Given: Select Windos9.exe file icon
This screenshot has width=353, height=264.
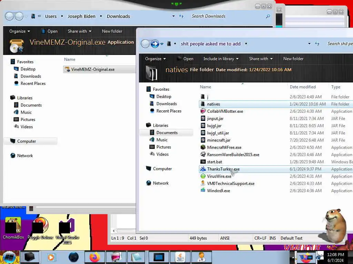Looking at the screenshot, I should (x=203, y=190).
